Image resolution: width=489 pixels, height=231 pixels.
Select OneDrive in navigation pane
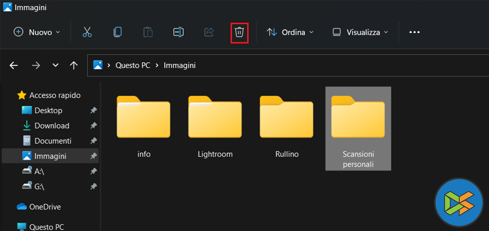pos(45,207)
